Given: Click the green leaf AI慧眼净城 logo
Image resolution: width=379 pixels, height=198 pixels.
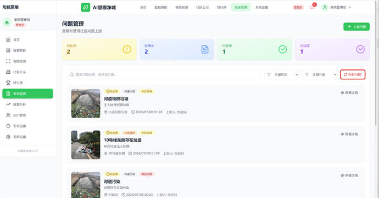Looking at the screenshot, I should [x=86, y=8].
